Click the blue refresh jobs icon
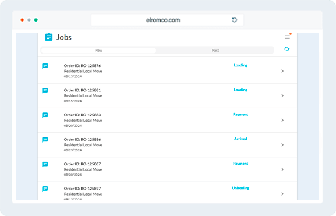This screenshot has width=336, height=216. click(287, 49)
